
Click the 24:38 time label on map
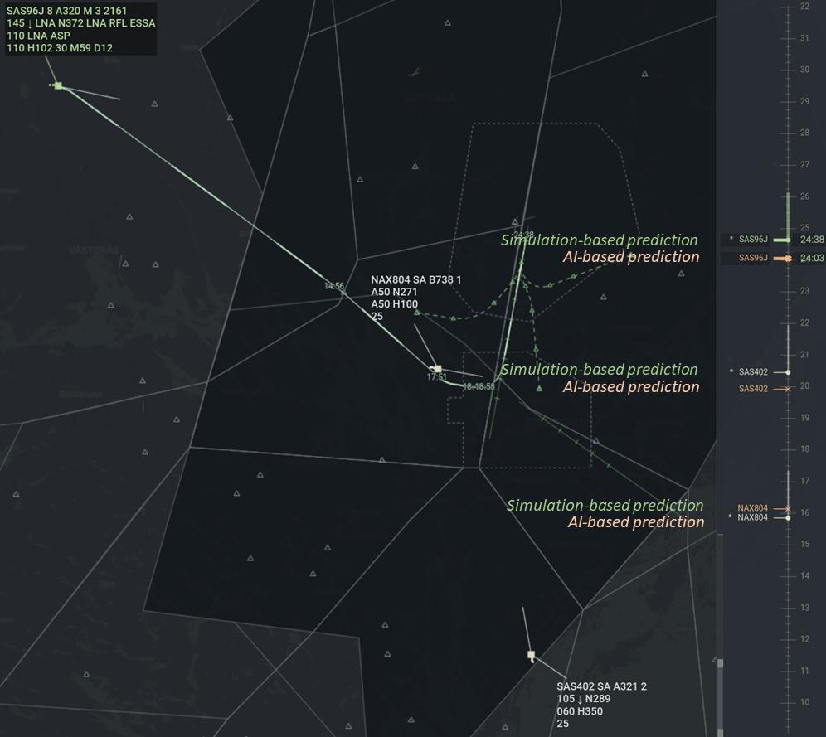(x=523, y=235)
